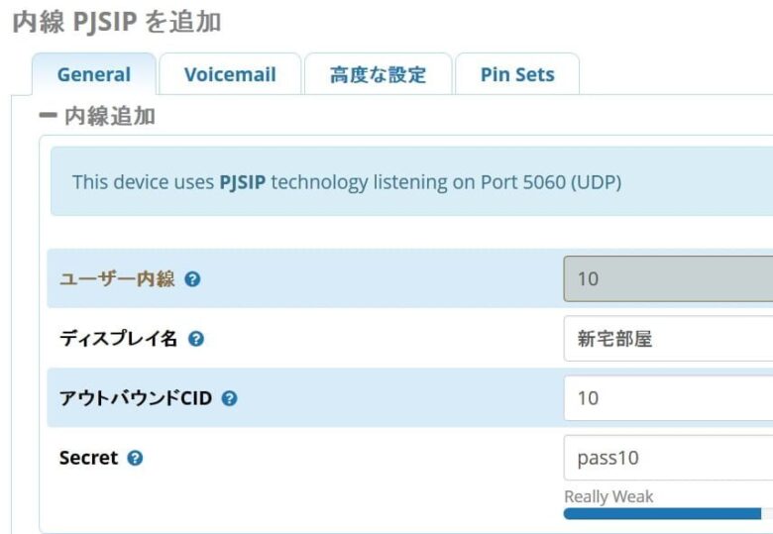Click the ユーザー内線 field showing 10

point(668,279)
